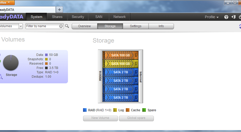Click the "Volumes" heading

(x=13, y=40)
